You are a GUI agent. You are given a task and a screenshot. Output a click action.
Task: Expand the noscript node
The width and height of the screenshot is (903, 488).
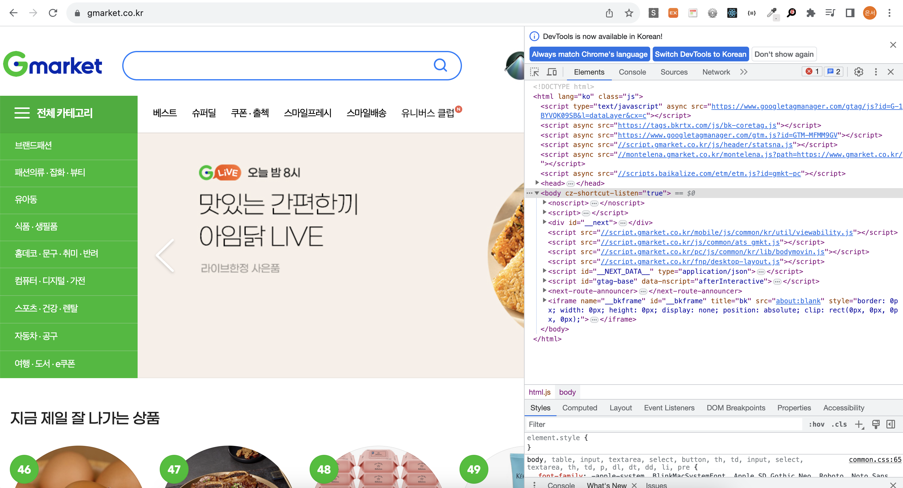pos(544,203)
